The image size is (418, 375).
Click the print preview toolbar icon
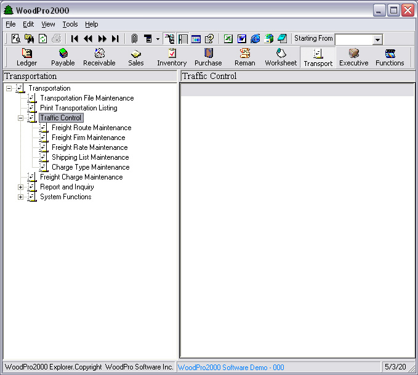click(16, 39)
